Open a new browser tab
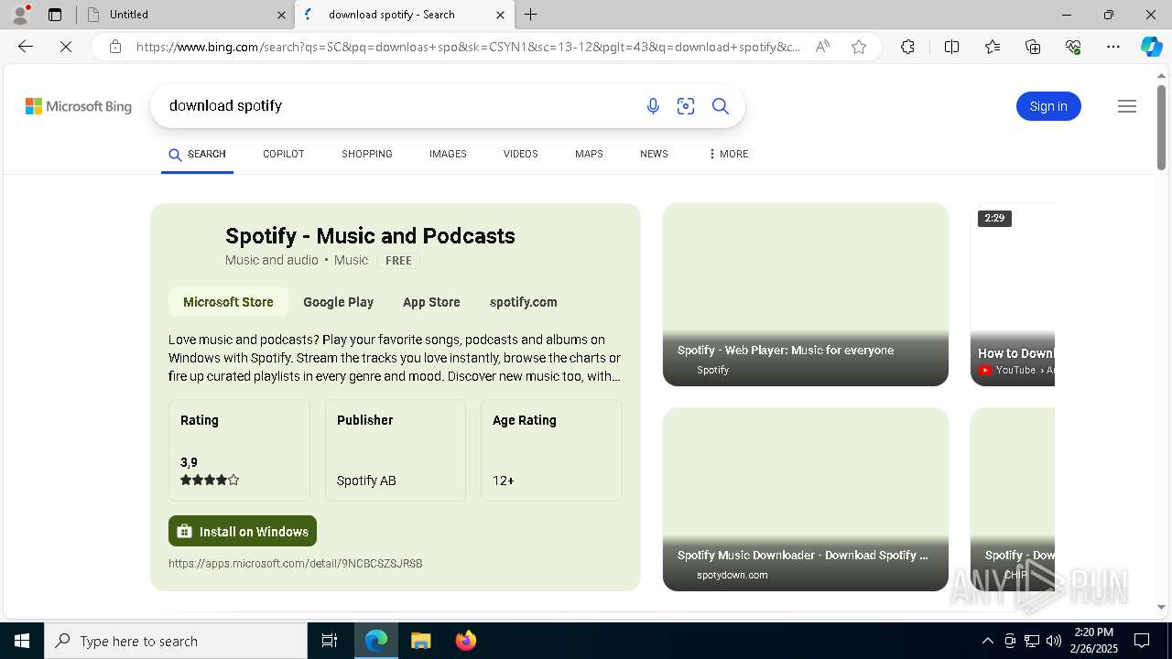1172x659 pixels. (x=531, y=15)
